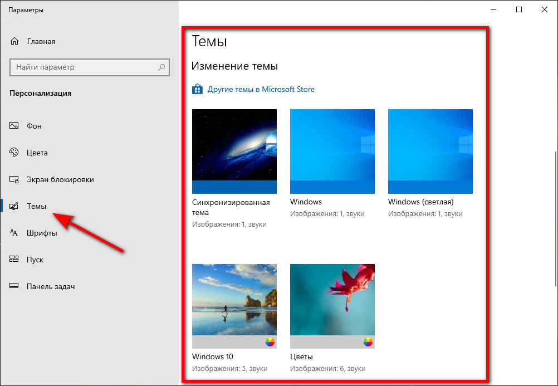Open Другие темы в Microsoft Store link
Viewport: 558px width, 386px height.
pyautogui.click(x=261, y=89)
